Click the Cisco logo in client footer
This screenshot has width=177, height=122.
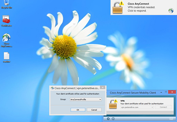tap(171, 118)
